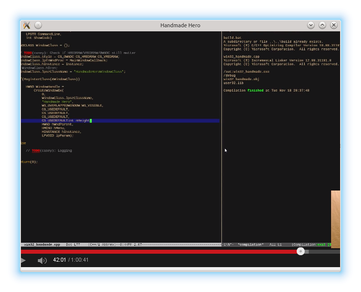Maximize the Handmade Hero window
This screenshot has width=361, height=292.
click(322, 25)
